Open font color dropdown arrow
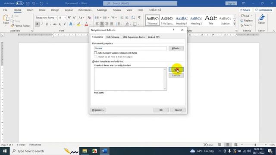Image resolution: width=276 pixels, height=155 pixels. (x=90, y=24)
